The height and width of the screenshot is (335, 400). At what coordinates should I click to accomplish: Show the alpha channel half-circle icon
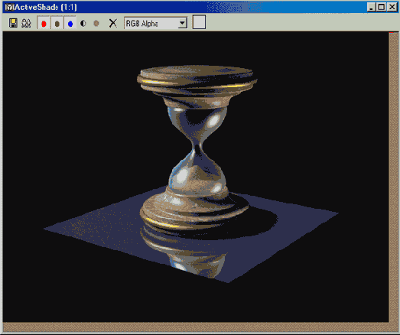point(83,24)
